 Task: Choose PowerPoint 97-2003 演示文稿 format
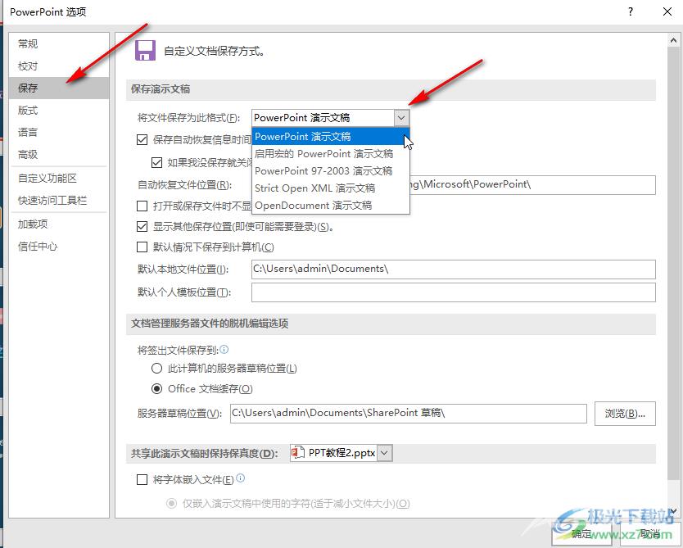[331, 170]
